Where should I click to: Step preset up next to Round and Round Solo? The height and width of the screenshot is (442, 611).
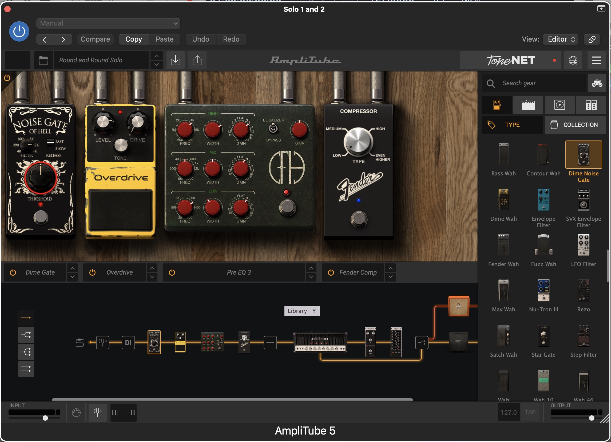(157, 56)
